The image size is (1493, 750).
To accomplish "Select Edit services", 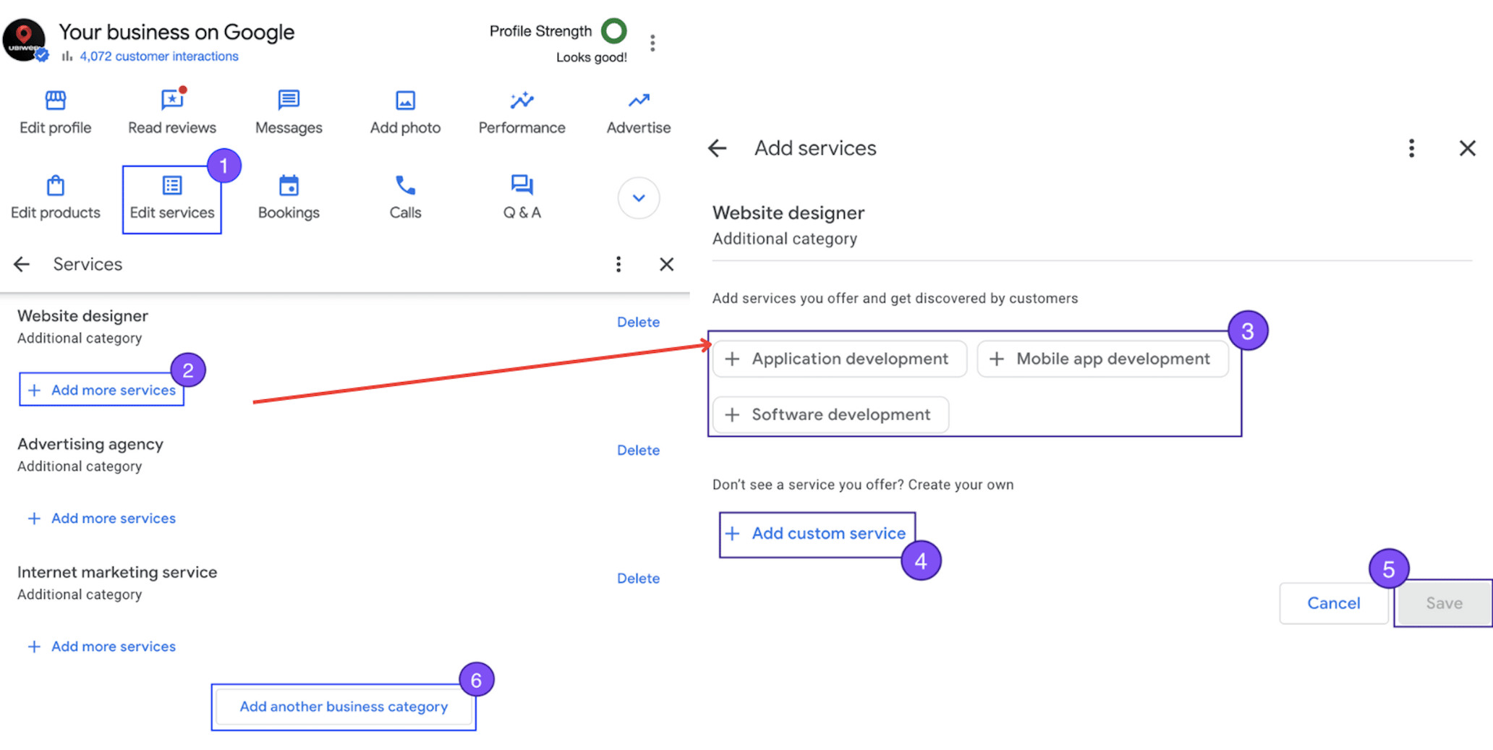I will tap(171, 197).
